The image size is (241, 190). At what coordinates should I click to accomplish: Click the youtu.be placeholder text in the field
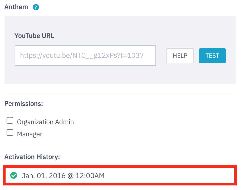tap(82, 55)
